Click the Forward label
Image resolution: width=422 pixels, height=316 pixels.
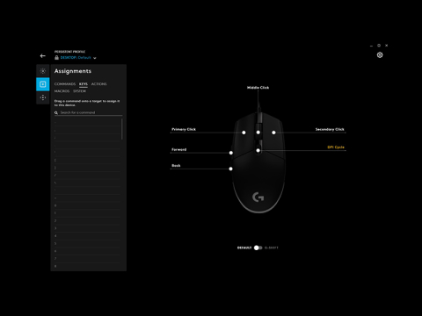click(178, 149)
